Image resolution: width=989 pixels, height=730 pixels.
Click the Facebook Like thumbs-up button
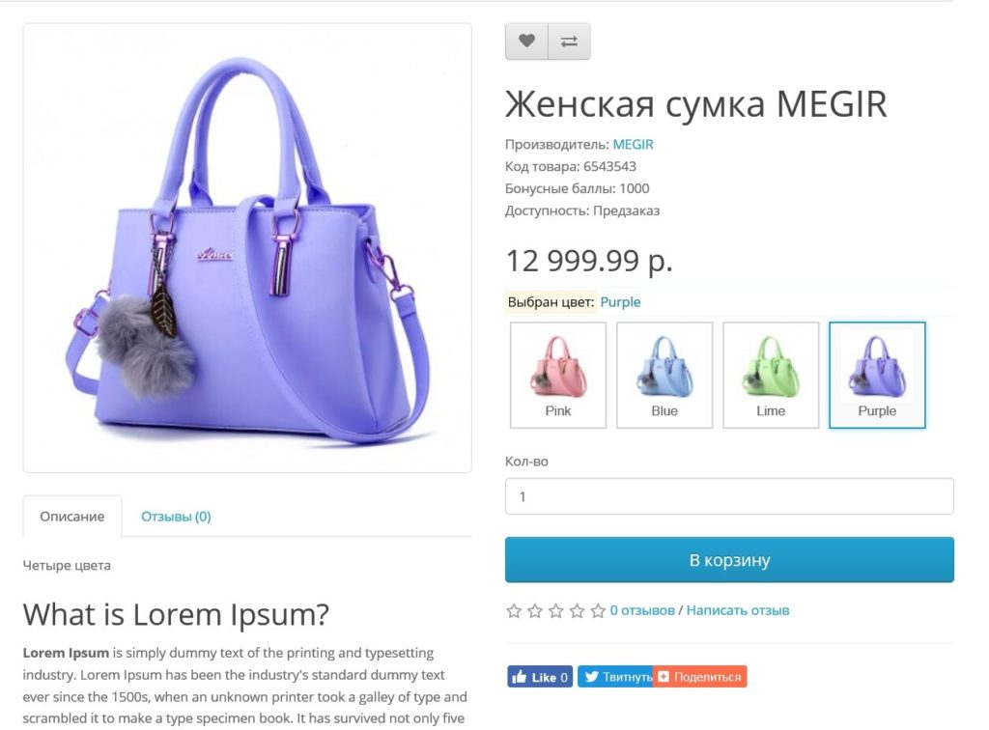click(540, 677)
